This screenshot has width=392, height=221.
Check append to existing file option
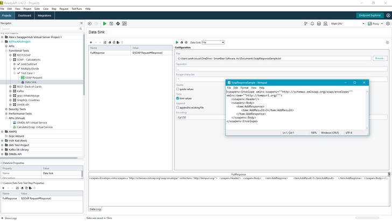pyautogui.click(x=178, y=108)
